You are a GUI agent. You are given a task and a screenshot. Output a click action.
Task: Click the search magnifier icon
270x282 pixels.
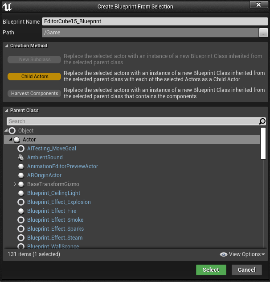pos(262,121)
